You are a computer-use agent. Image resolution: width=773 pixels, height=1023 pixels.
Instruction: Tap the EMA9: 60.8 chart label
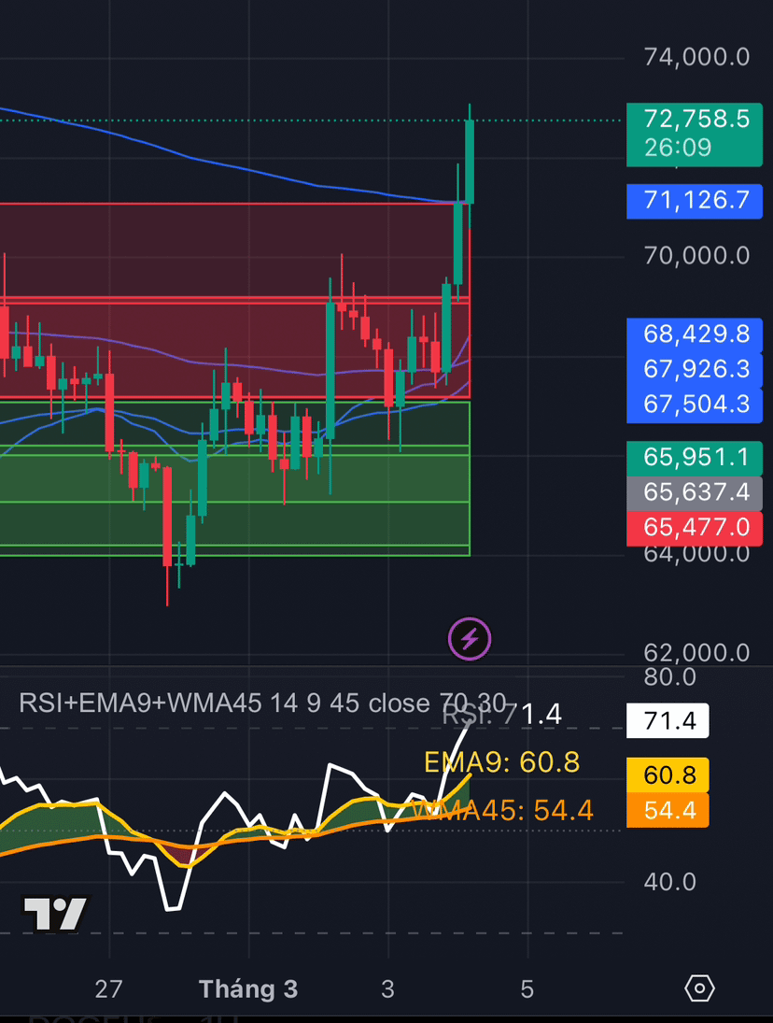(502, 762)
